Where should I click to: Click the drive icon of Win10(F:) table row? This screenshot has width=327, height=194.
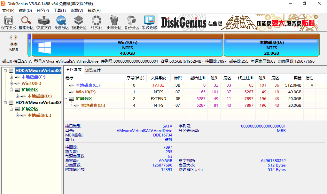tap(71, 92)
